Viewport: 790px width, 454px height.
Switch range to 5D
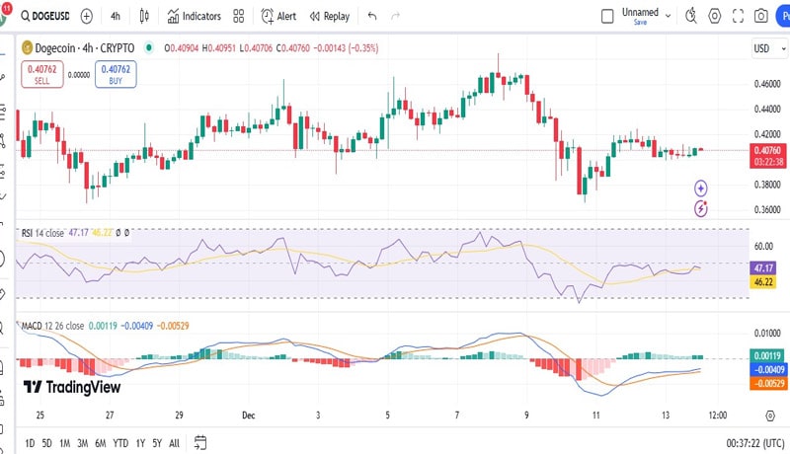[46, 443]
